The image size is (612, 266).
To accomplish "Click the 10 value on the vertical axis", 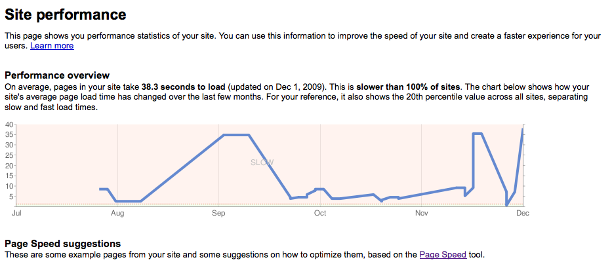I will click(x=9, y=186).
